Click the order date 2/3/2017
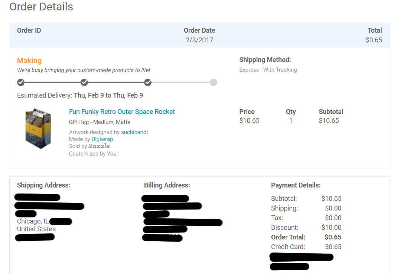This screenshot has height=274, width=394. coord(199,40)
